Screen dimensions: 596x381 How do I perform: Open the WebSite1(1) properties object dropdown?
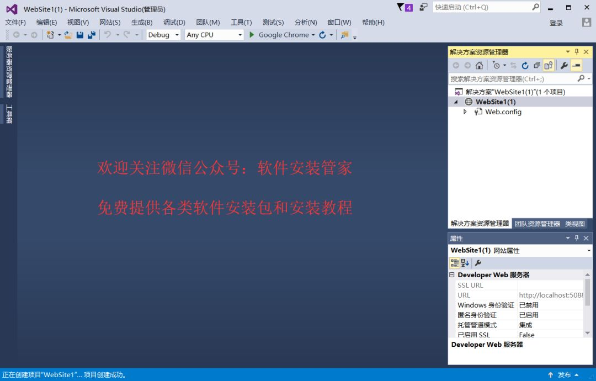pyautogui.click(x=589, y=251)
